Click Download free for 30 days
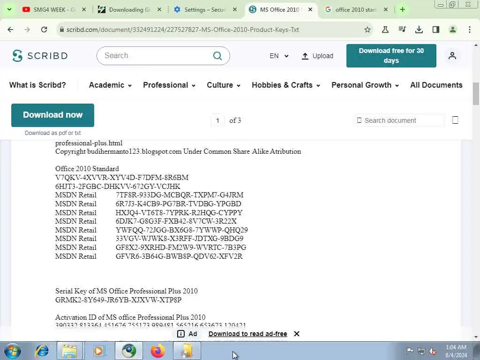The height and width of the screenshot is (360, 480). [x=391, y=56]
